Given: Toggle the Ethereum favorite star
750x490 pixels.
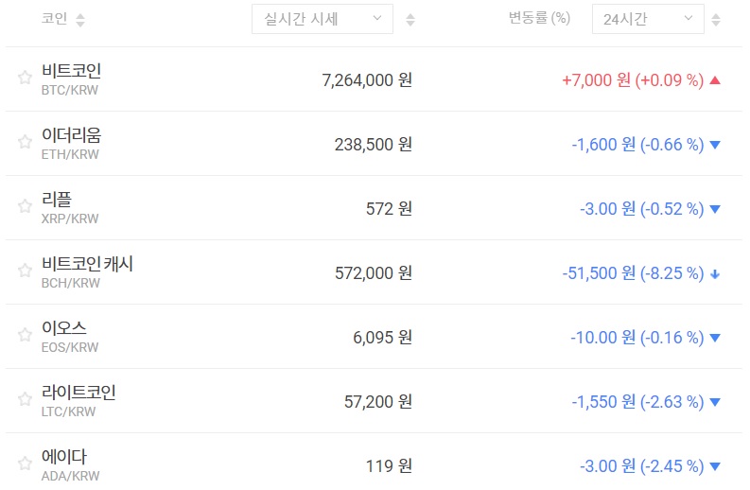Looking at the screenshot, I should tap(25, 142).
